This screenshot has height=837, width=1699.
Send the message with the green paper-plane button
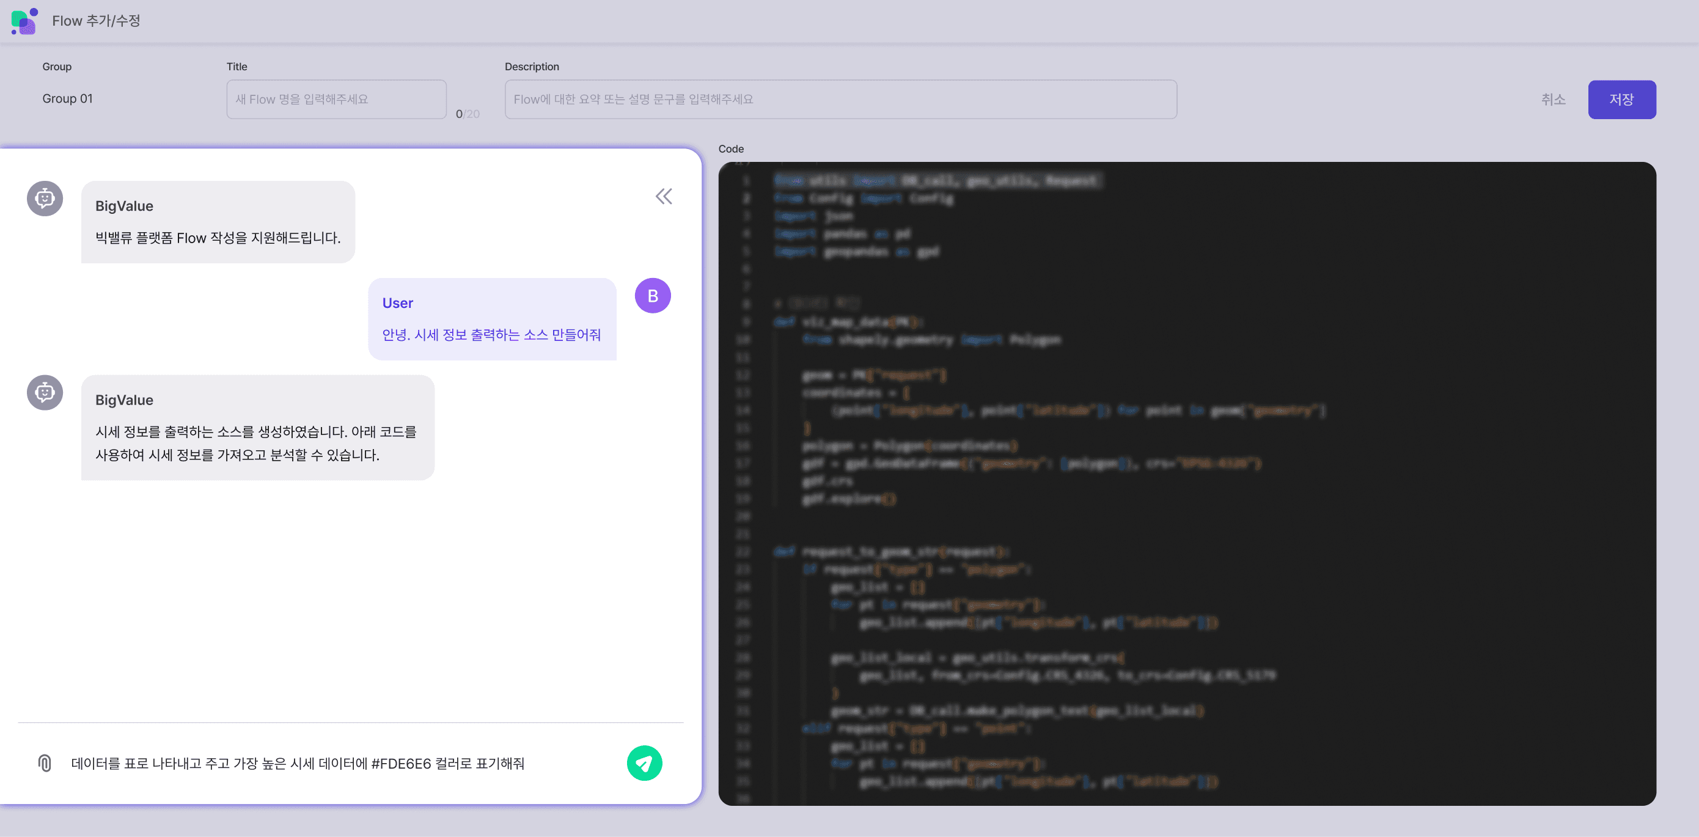tap(644, 763)
